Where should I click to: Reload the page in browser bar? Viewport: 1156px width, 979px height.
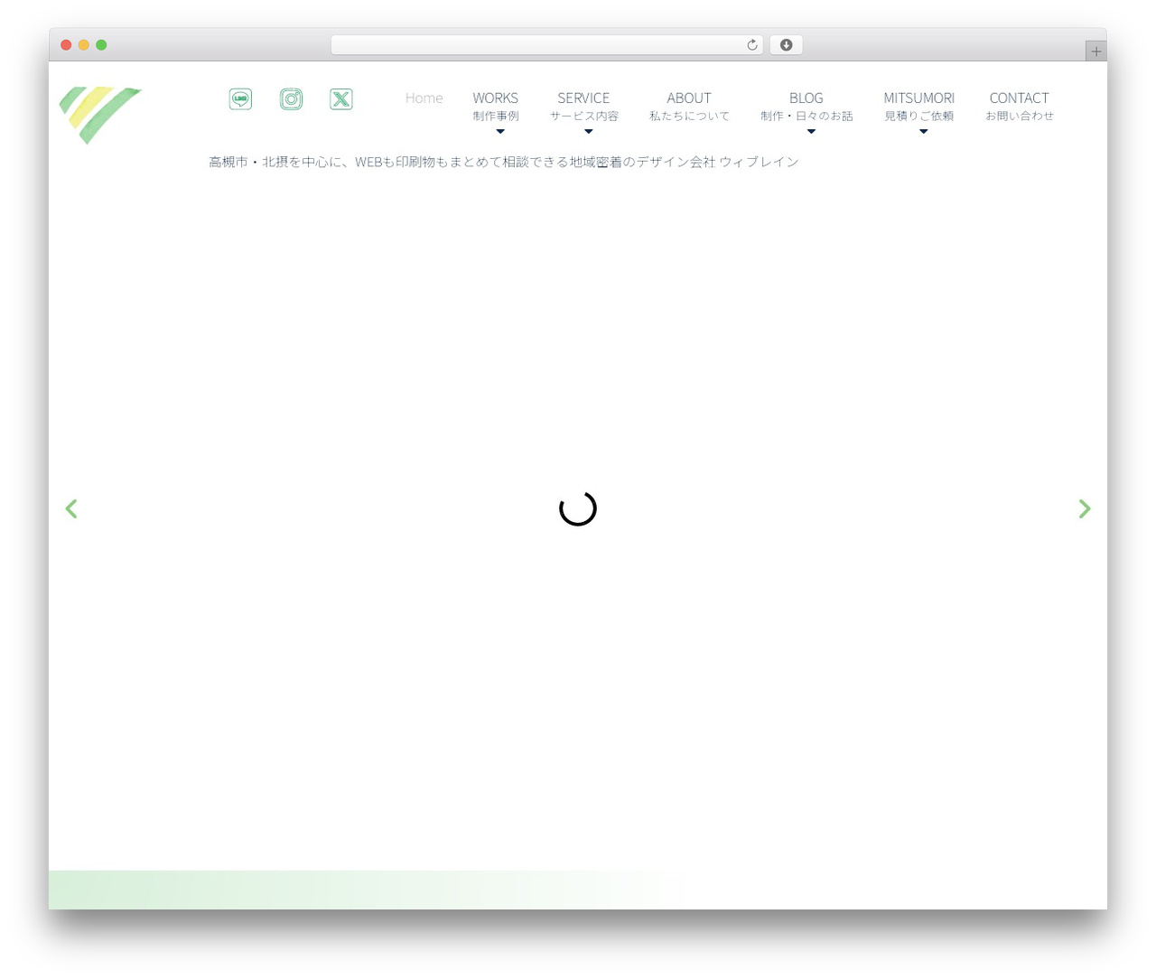[x=751, y=45]
